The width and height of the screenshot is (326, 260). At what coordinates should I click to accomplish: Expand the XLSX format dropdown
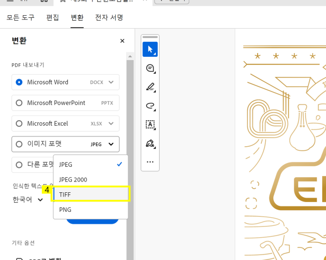[111, 123]
